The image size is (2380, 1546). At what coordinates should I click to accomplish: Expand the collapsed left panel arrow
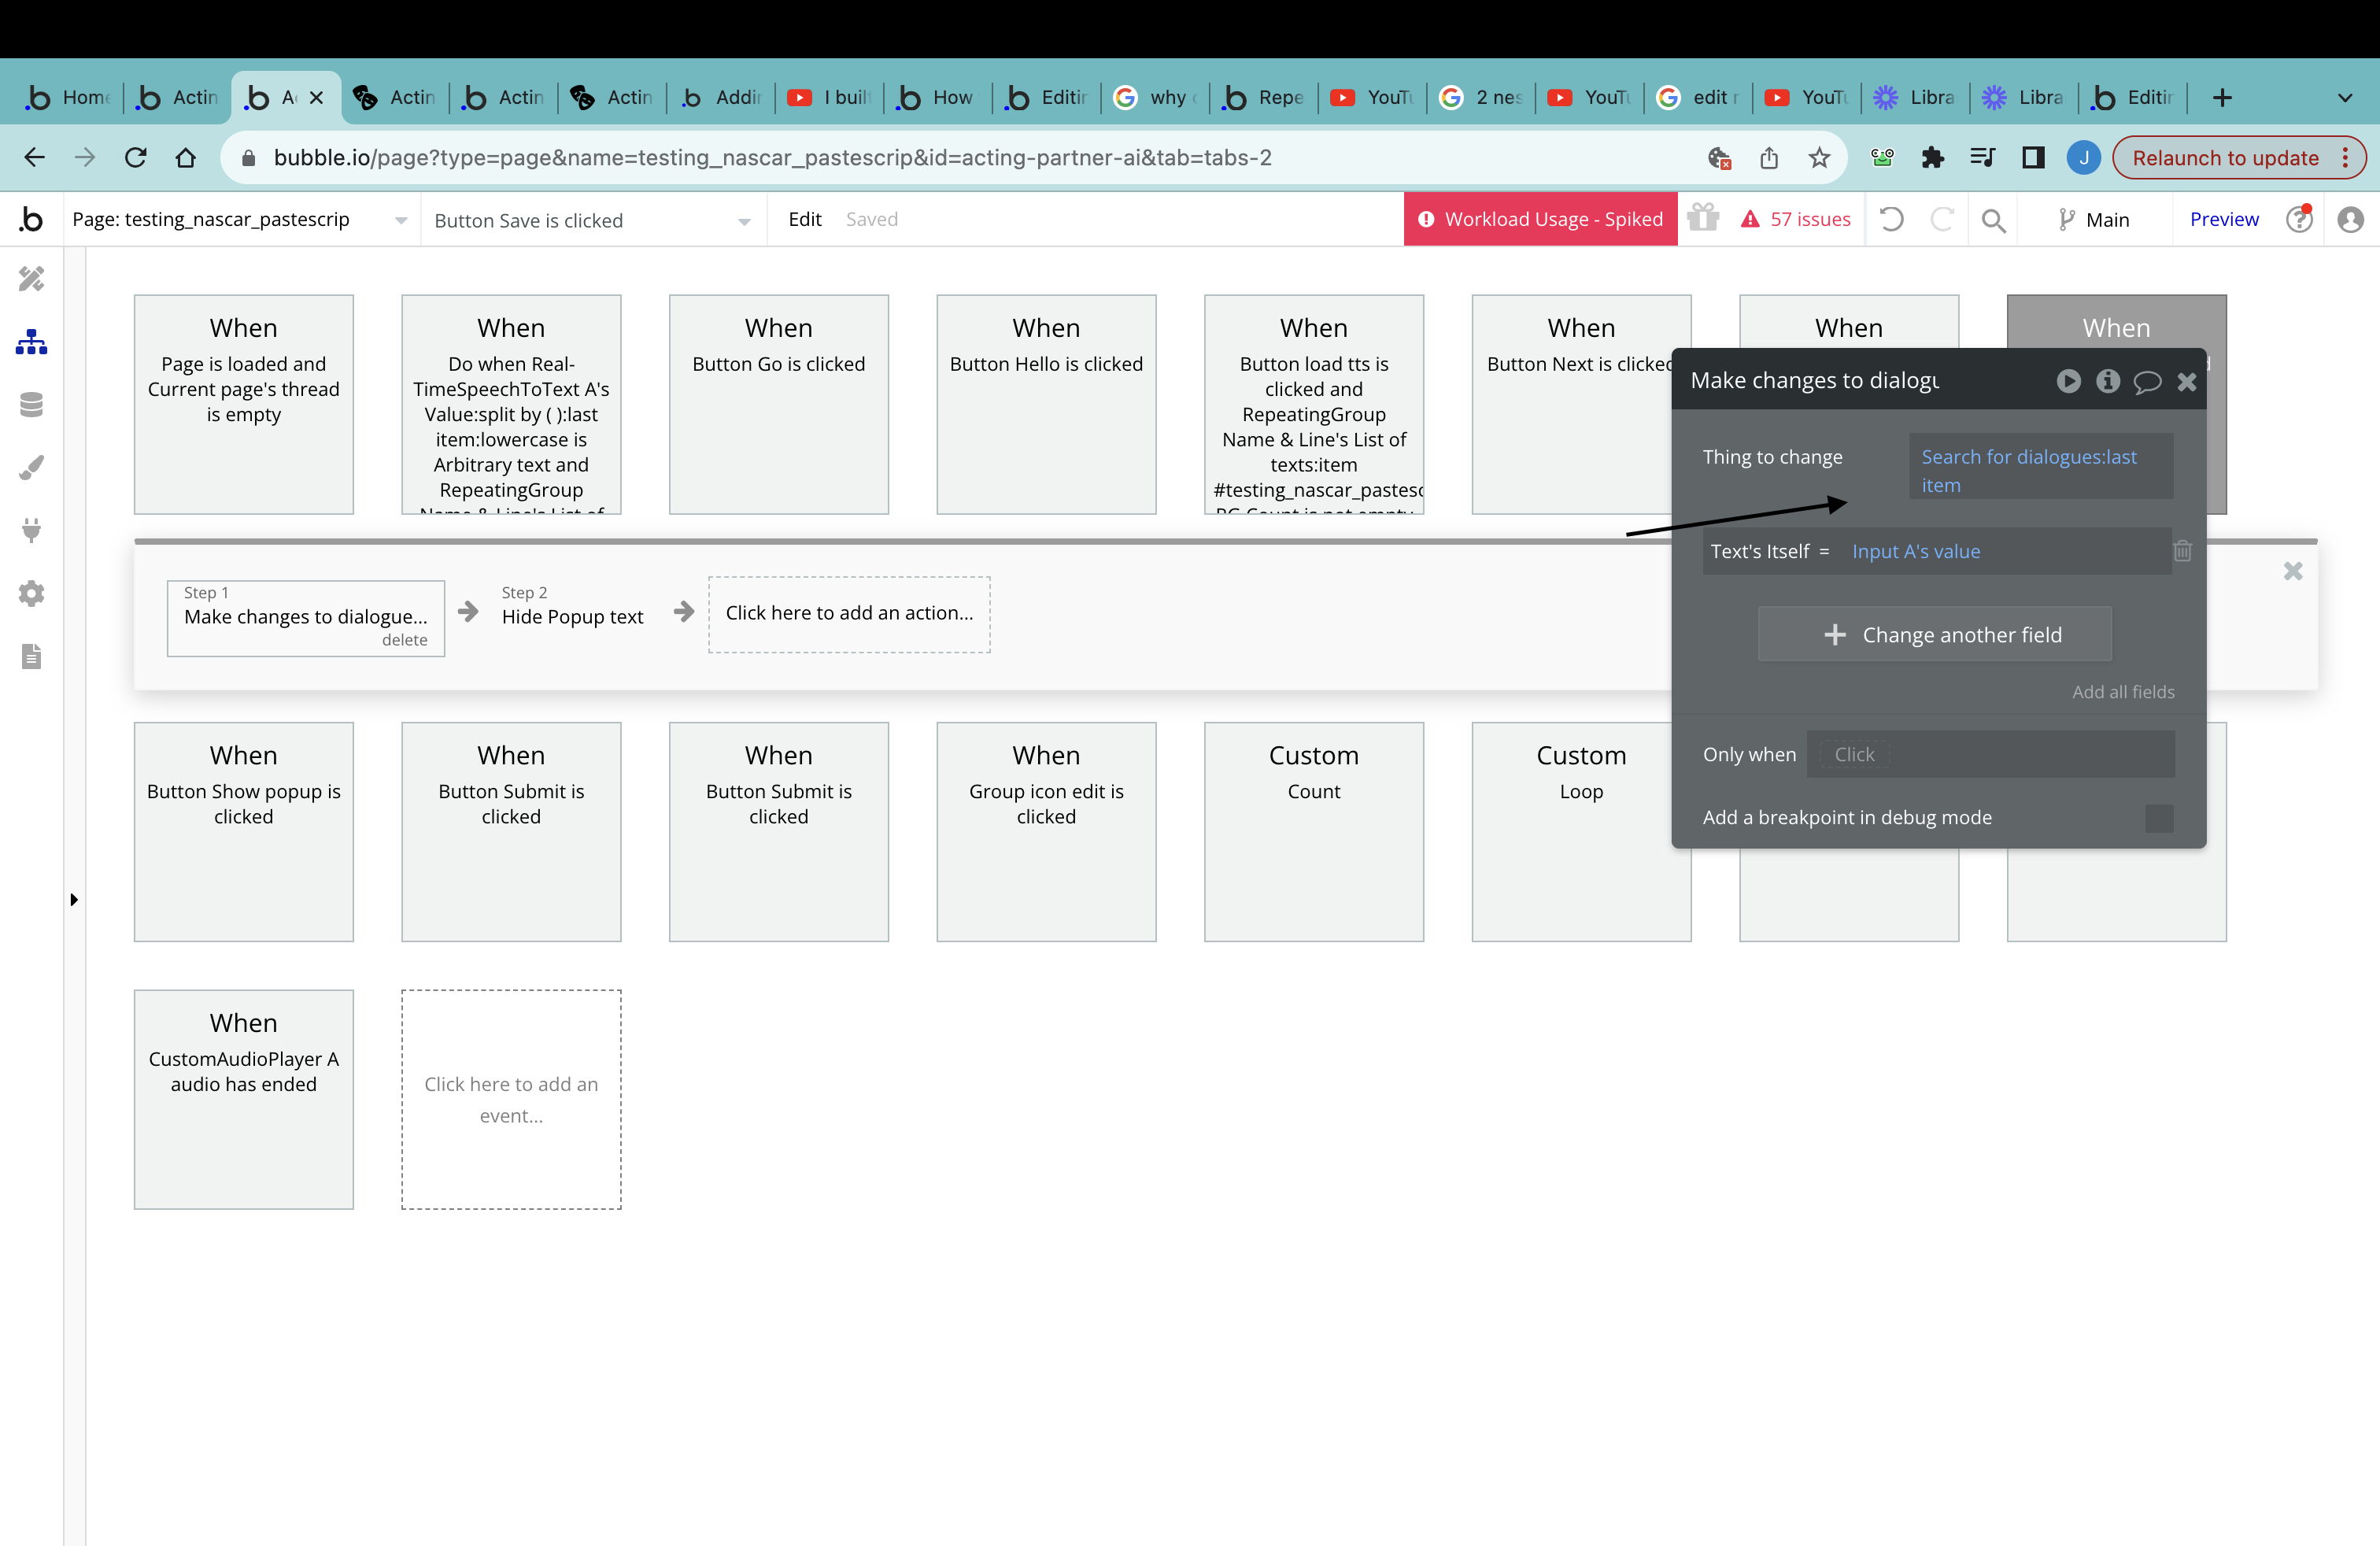point(74,900)
